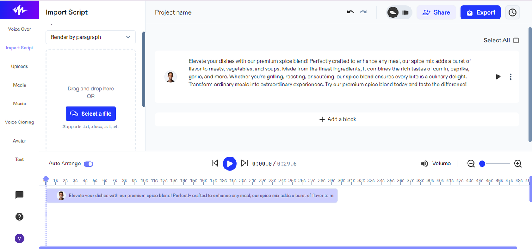Expand the Render by paragraph dropdown
The width and height of the screenshot is (532, 249).
91,37
